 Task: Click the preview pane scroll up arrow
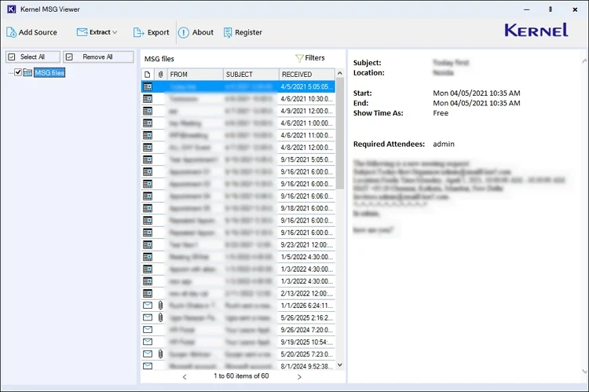coord(584,61)
